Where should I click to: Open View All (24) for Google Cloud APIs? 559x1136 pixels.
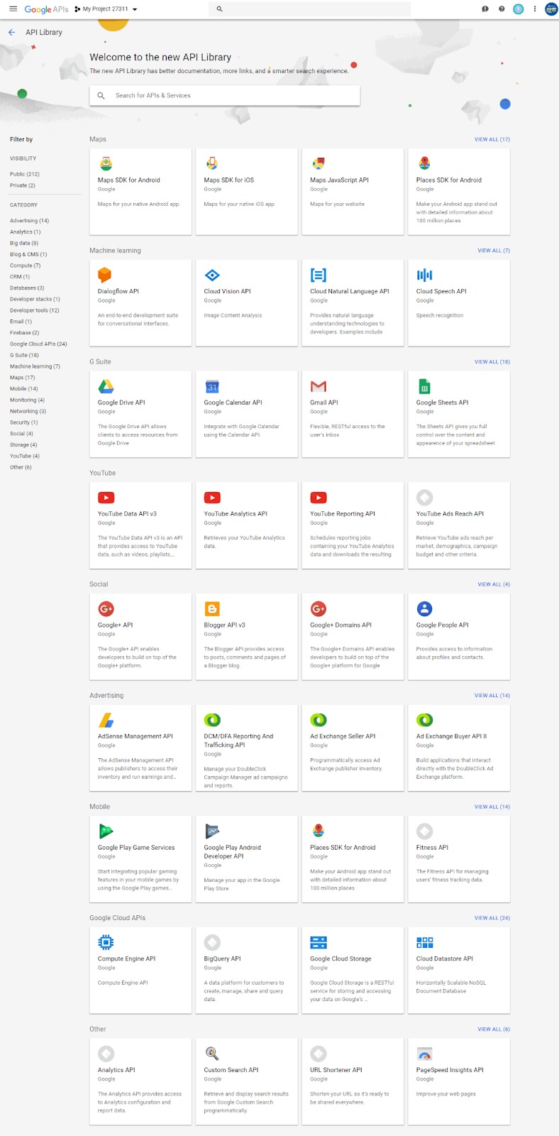point(492,918)
